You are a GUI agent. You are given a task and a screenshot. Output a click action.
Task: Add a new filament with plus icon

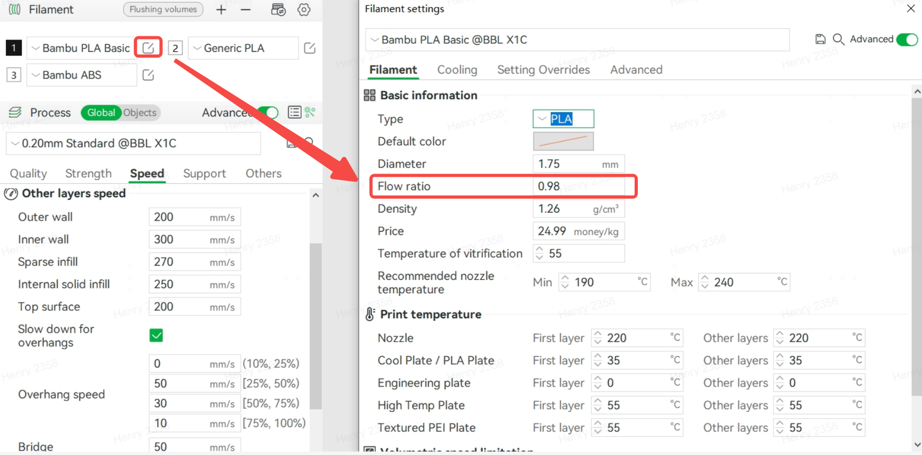(x=221, y=10)
